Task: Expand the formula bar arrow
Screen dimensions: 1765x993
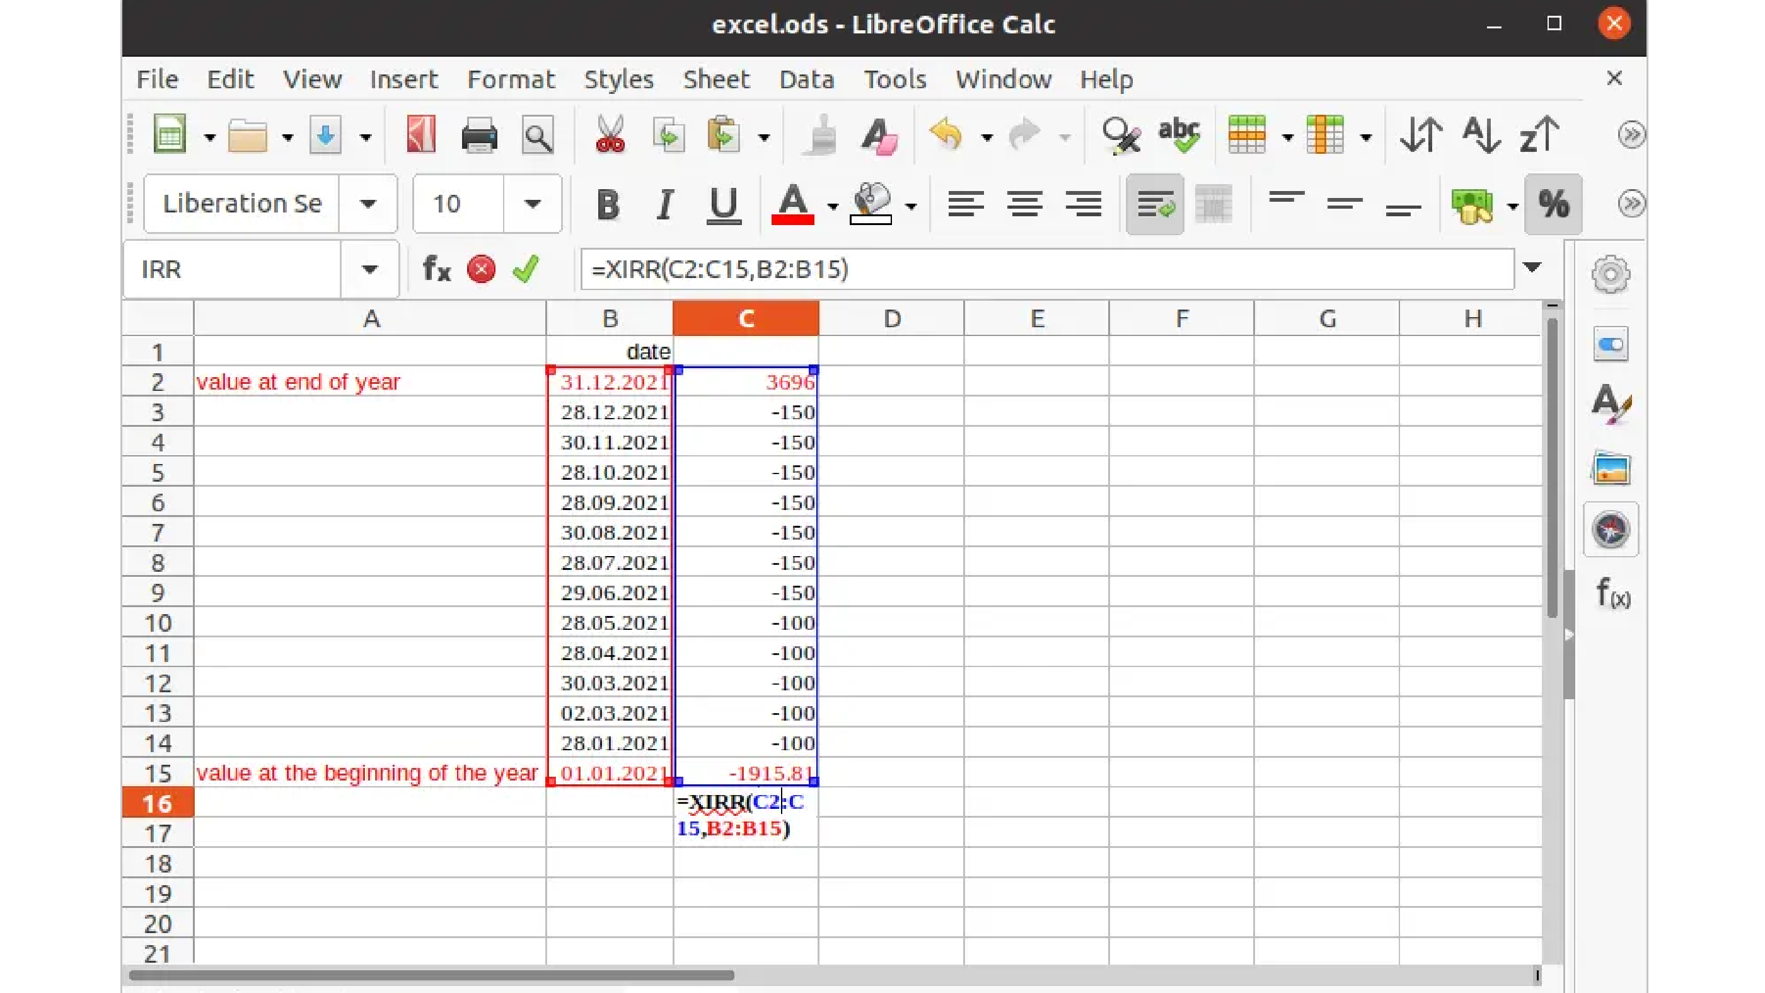Action: click(1532, 268)
